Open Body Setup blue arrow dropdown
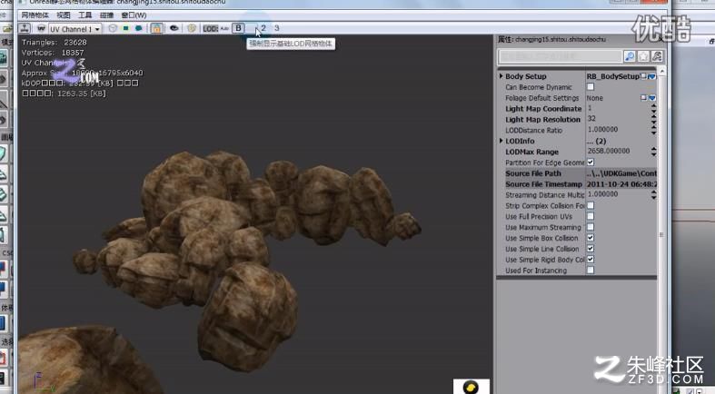The height and width of the screenshot is (394, 715). [x=652, y=76]
